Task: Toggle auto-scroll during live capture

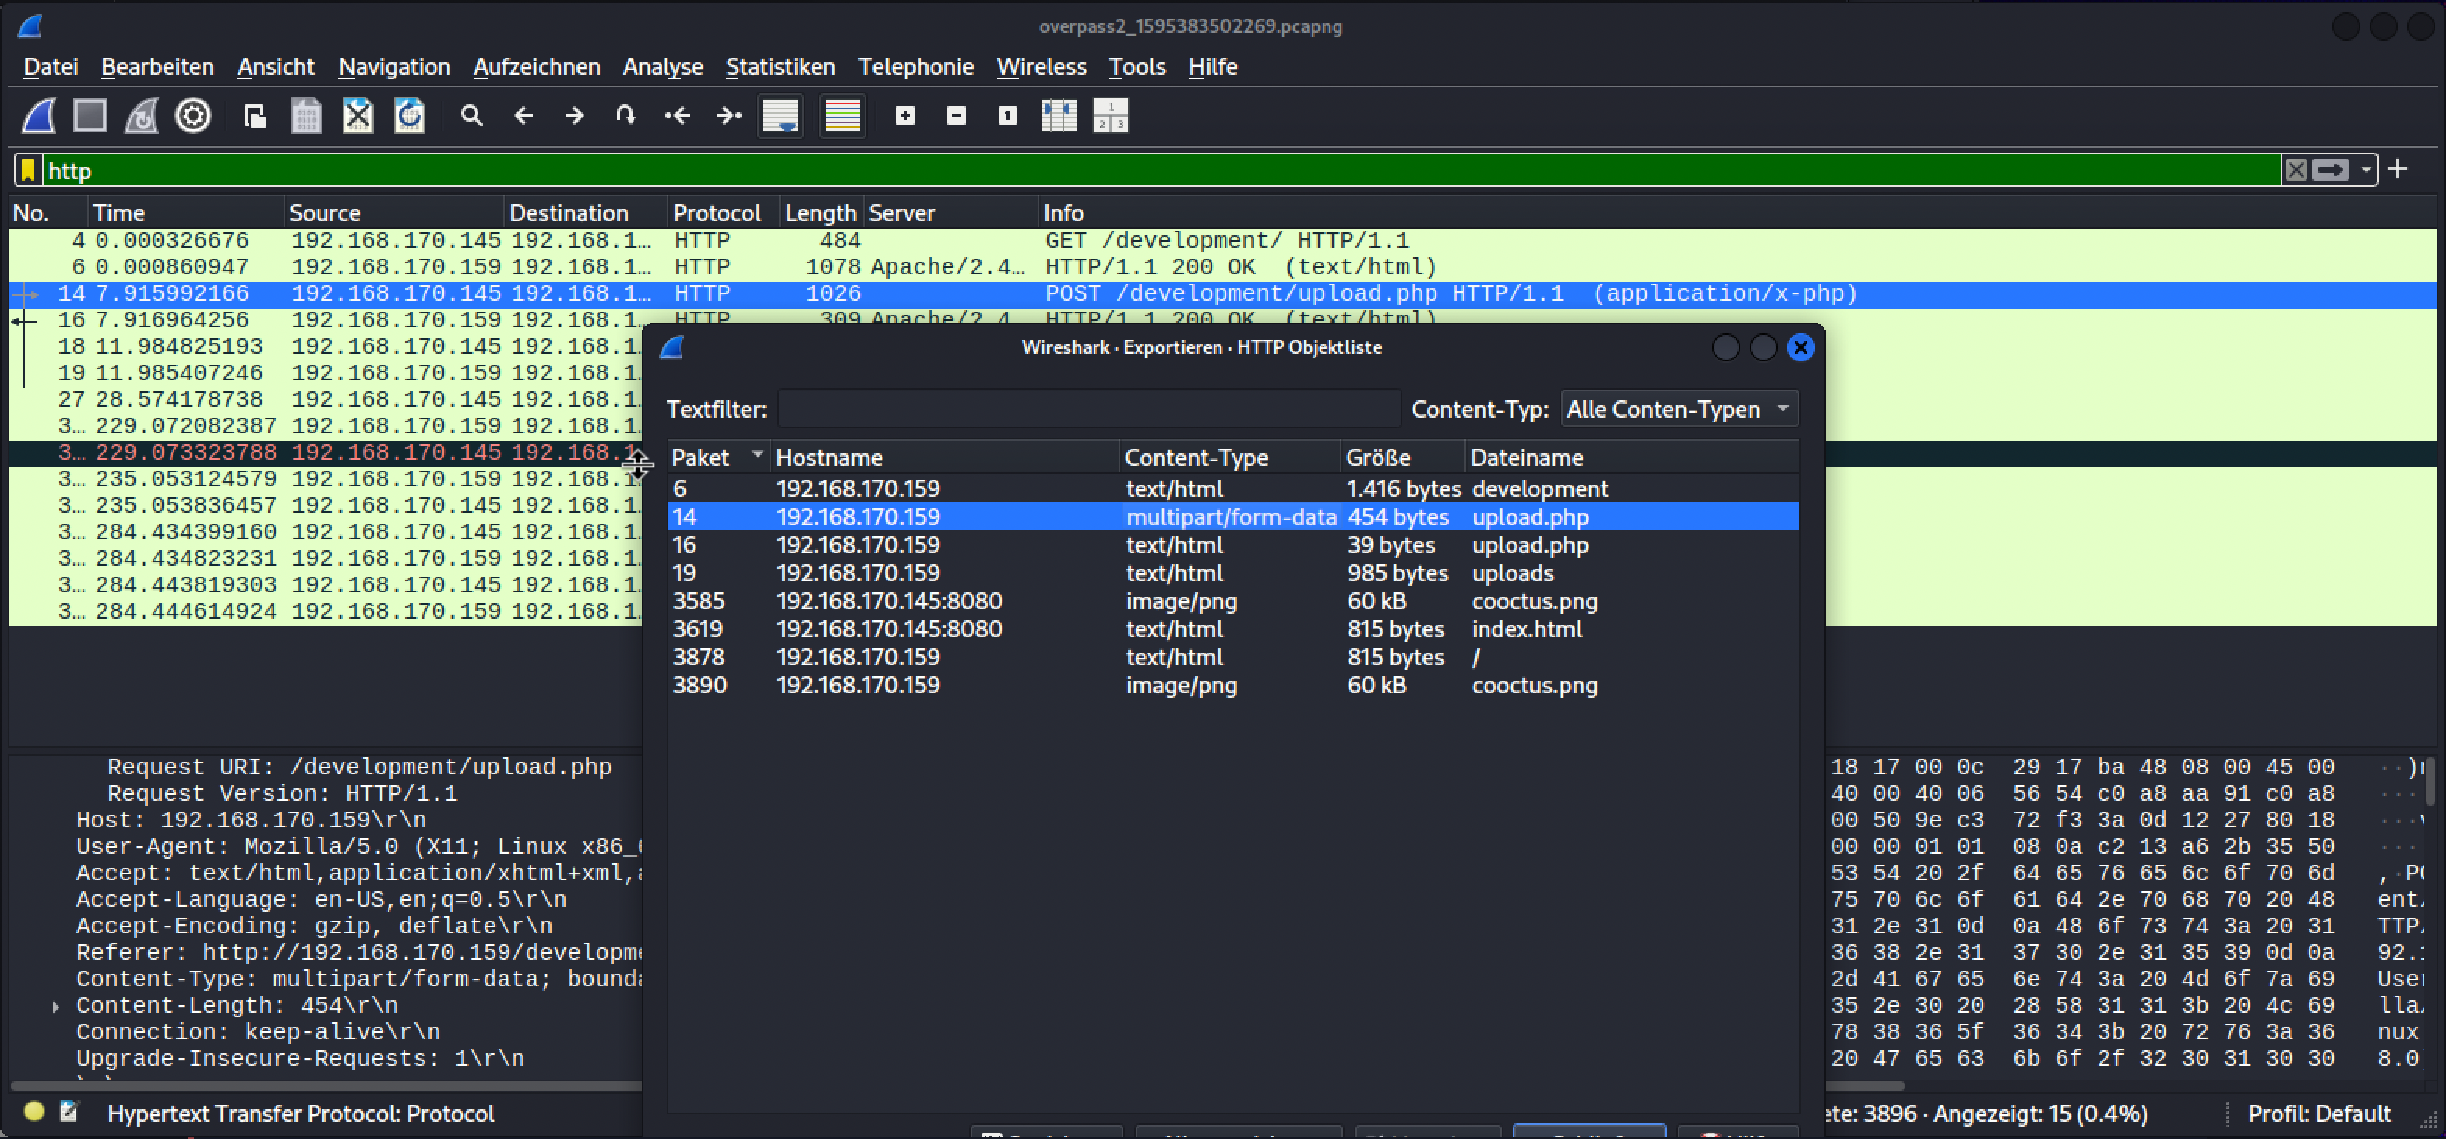Action: point(781,116)
